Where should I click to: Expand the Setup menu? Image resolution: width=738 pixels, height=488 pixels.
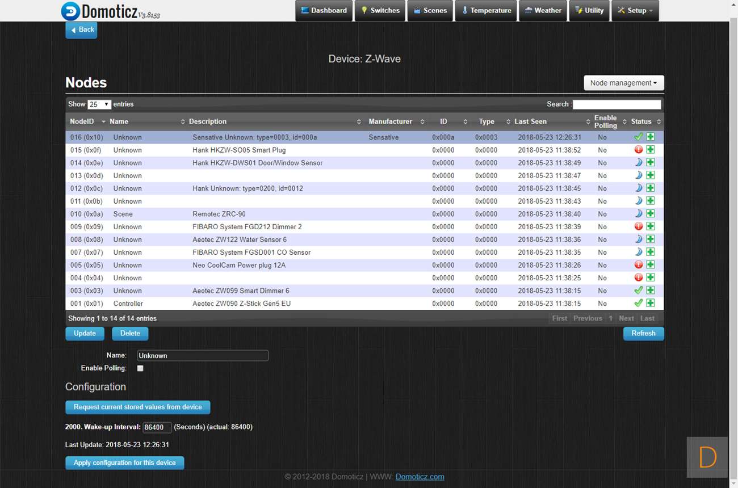[x=635, y=11]
